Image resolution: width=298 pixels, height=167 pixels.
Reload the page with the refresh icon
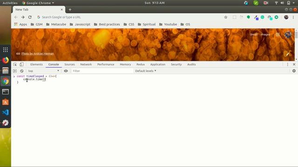pyautogui.click(x=30, y=17)
